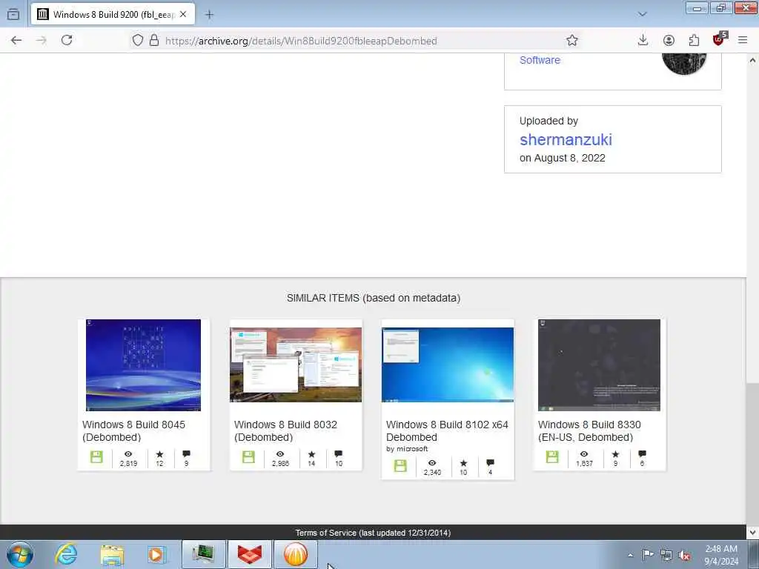Switch to the orange globe taskbar app
This screenshot has height=569, width=759.
[296, 554]
